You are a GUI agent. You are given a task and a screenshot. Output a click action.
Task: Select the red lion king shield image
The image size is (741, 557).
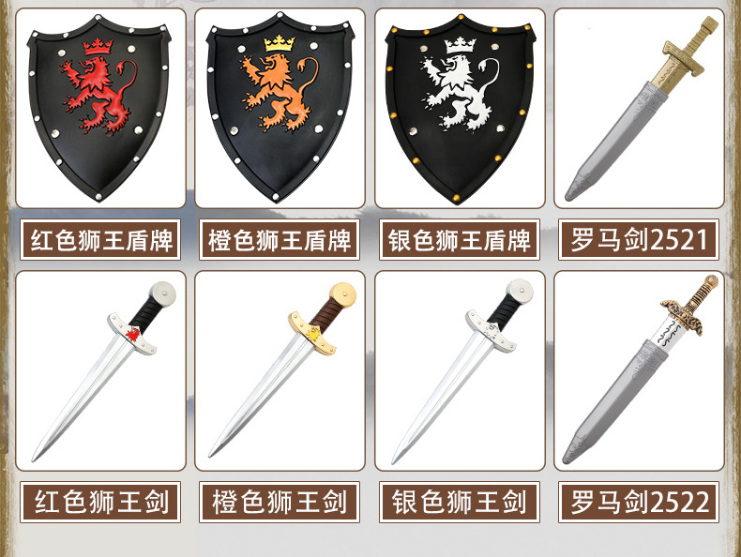pyautogui.click(x=100, y=108)
